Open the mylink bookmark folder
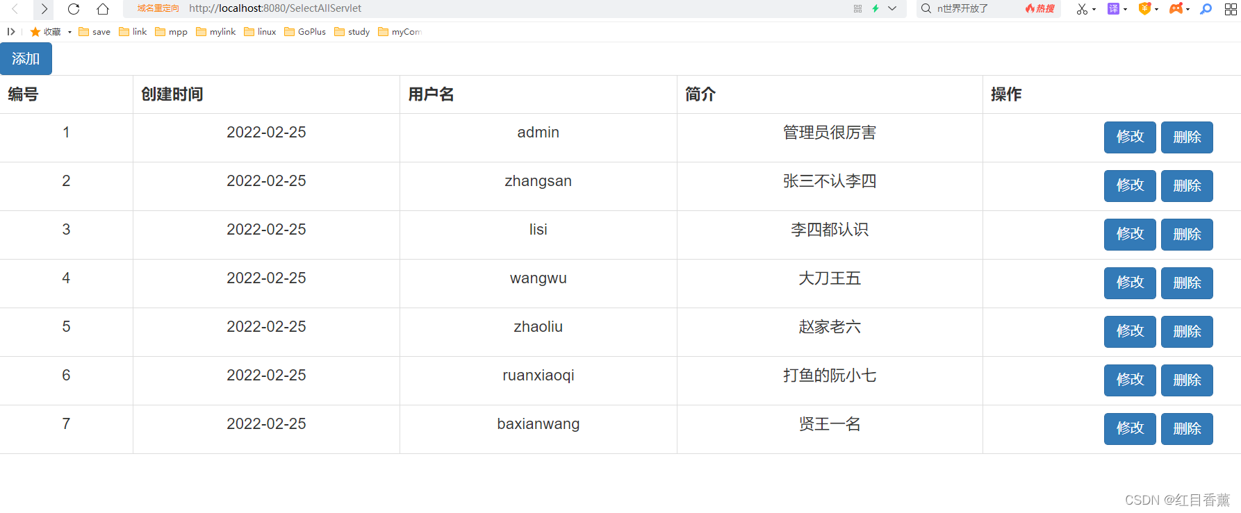 coord(215,32)
